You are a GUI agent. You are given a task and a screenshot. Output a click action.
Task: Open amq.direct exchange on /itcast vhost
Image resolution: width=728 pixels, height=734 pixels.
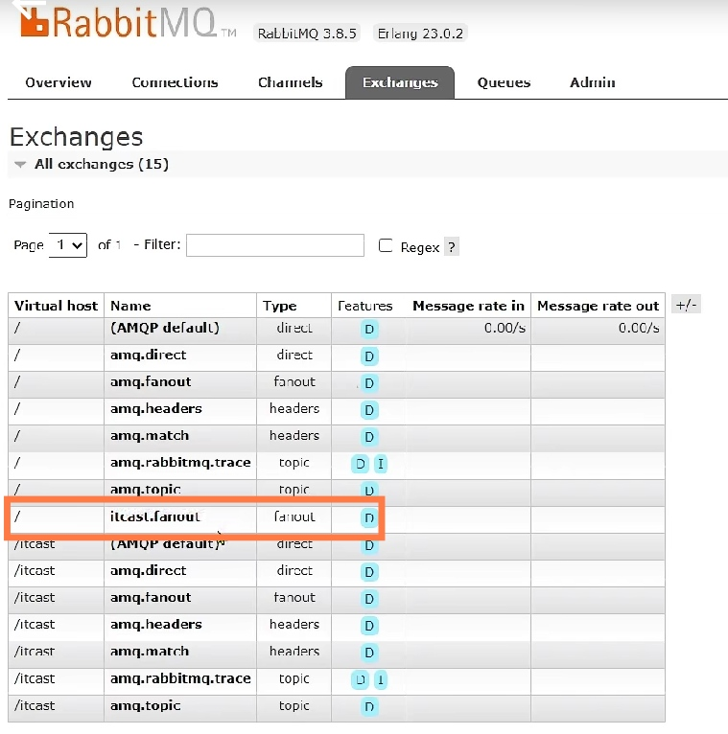tap(148, 571)
